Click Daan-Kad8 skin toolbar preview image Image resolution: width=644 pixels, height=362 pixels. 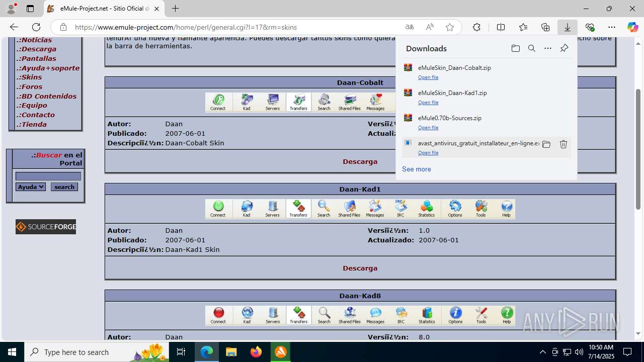pos(360,315)
